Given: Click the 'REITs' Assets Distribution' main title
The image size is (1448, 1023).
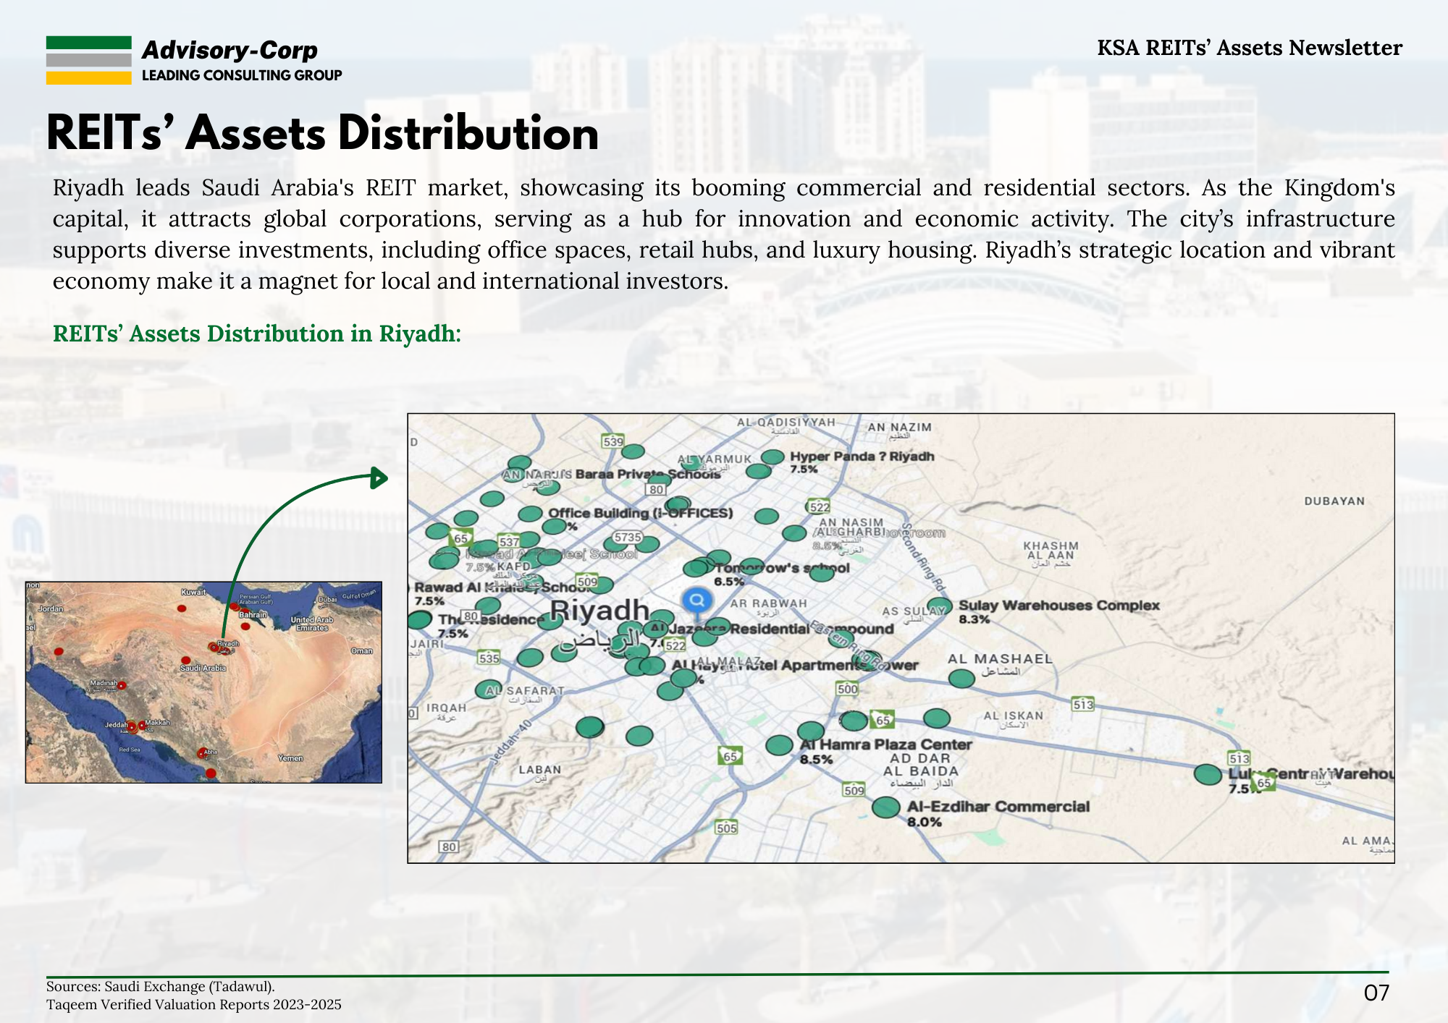Looking at the screenshot, I should (x=323, y=134).
